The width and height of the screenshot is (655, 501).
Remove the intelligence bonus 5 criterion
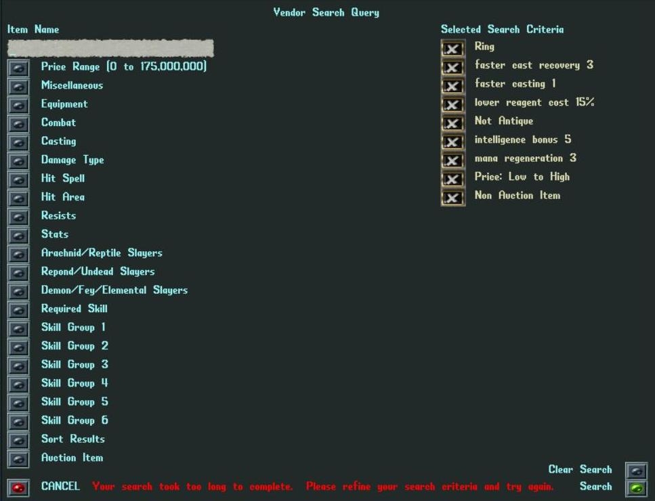pos(453,142)
